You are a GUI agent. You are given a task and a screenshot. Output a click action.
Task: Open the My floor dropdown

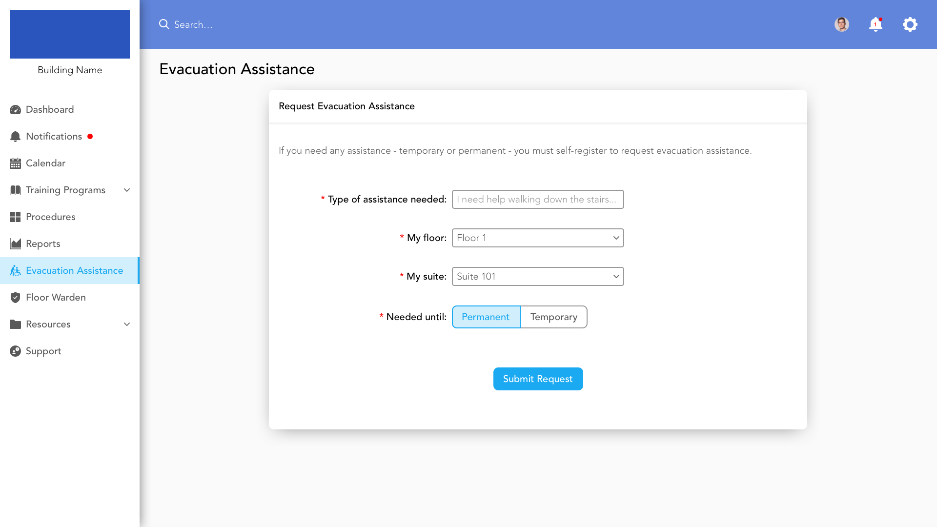pos(537,238)
